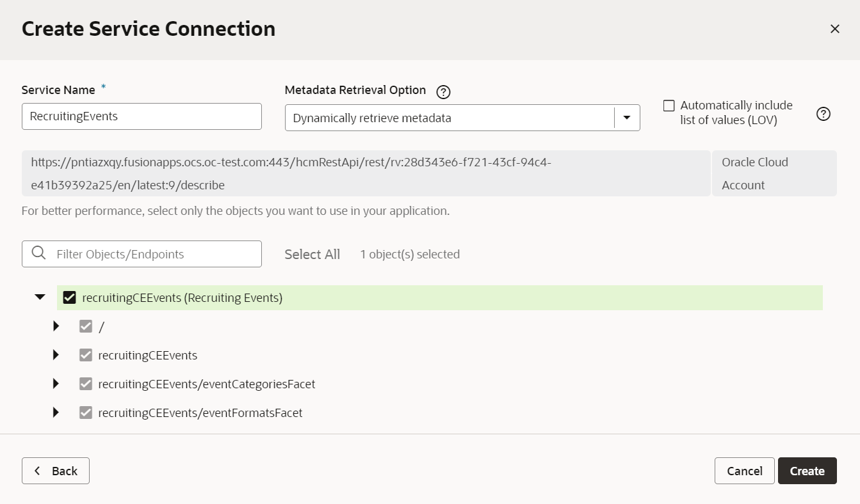Image resolution: width=860 pixels, height=504 pixels.
Task: Click the Filter Objects/Endpoints search field
Action: point(147,253)
